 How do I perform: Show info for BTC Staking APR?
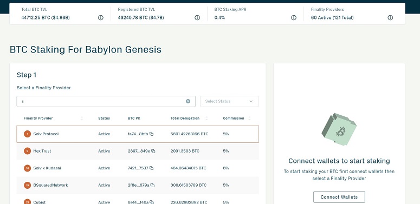pyautogui.click(x=294, y=18)
